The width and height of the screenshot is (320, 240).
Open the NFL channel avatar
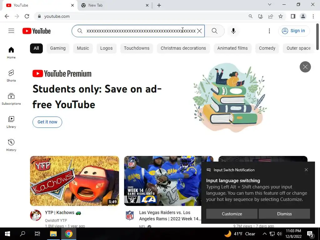click(130, 216)
